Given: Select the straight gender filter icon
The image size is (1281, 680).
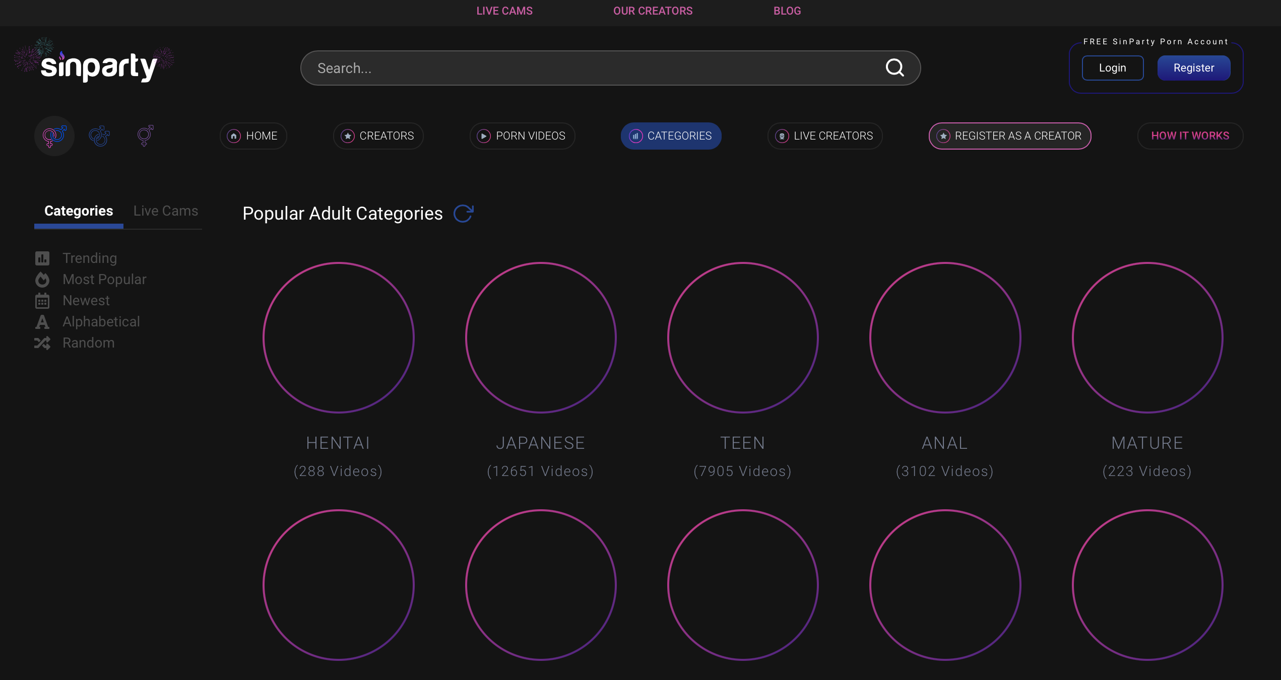Looking at the screenshot, I should coord(54,135).
